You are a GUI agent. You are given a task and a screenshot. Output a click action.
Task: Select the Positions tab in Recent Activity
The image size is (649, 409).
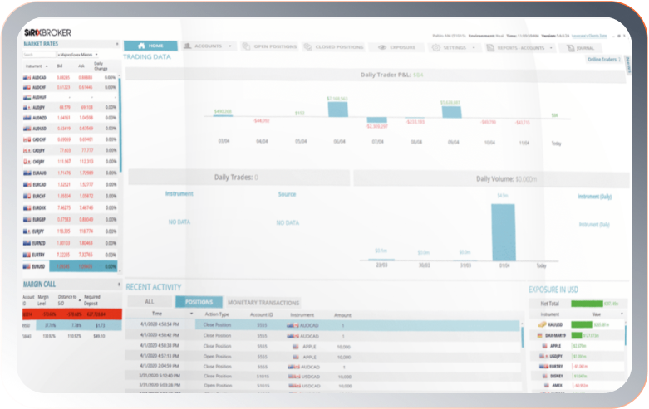199,303
